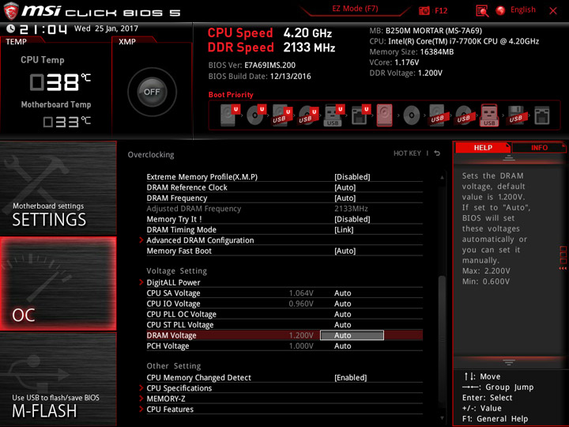Image resolution: width=569 pixels, height=427 pixels.
Task: Switch to EZ Mode (F7)
Action: (355, 9)
